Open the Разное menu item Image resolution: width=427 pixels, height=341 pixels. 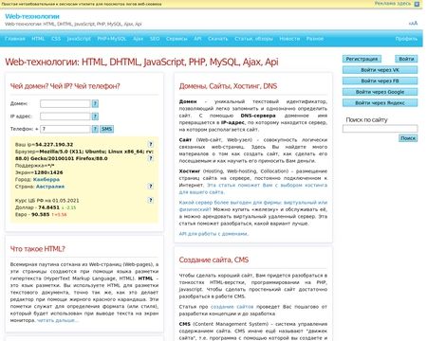pos(315,39)
